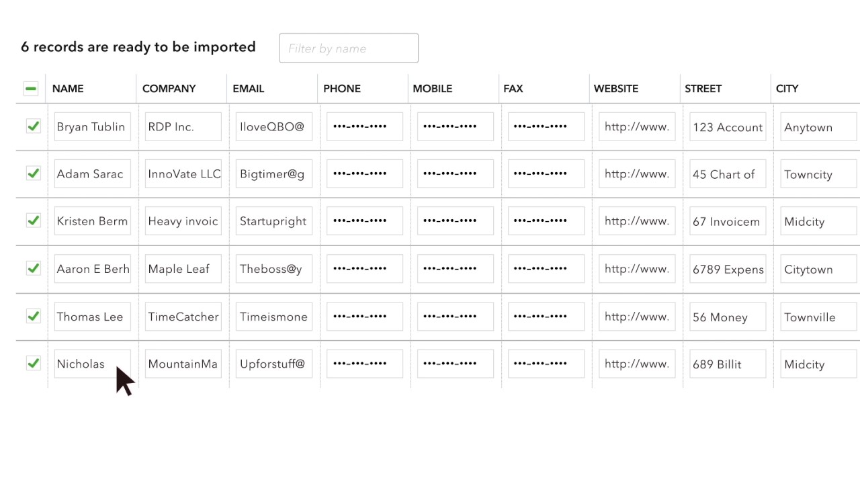The height and width of the screenshot is (484, 860).
Task: Edit the Bryan Tublin name field
Action: click(x=93, y=127)
